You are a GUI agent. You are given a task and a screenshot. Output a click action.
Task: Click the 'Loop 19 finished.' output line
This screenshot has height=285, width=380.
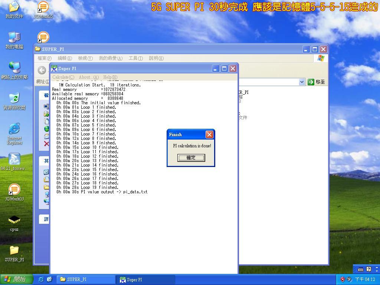88,187
